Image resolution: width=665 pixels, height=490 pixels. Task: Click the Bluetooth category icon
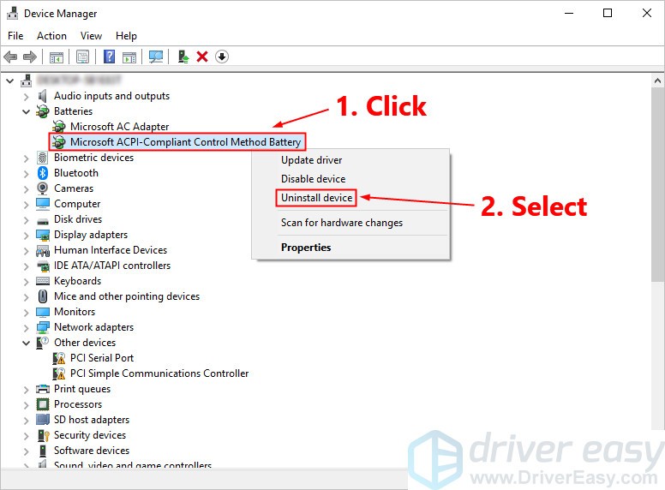[43, 173]
